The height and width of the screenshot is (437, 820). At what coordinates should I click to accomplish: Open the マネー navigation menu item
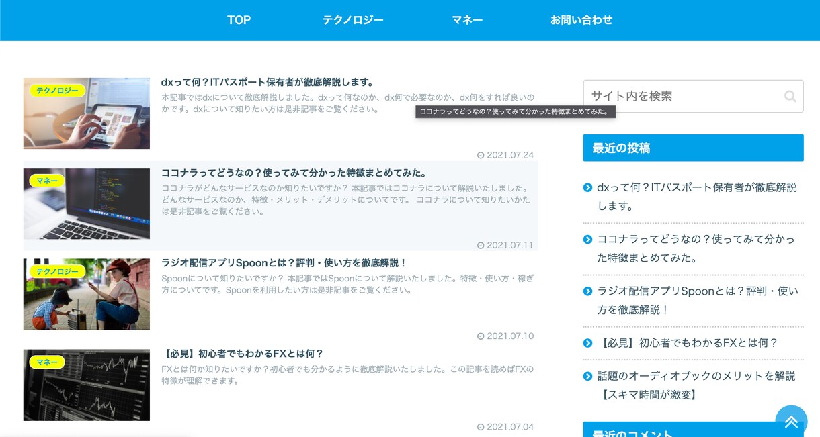click(x=467, y=20)
